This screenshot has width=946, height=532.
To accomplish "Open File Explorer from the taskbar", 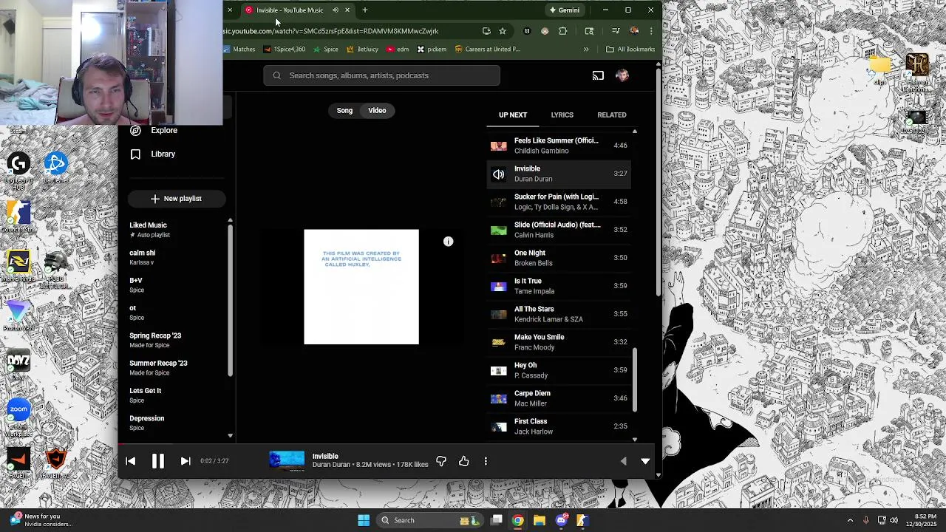I will pyautogui.click(x=540, y=520).
